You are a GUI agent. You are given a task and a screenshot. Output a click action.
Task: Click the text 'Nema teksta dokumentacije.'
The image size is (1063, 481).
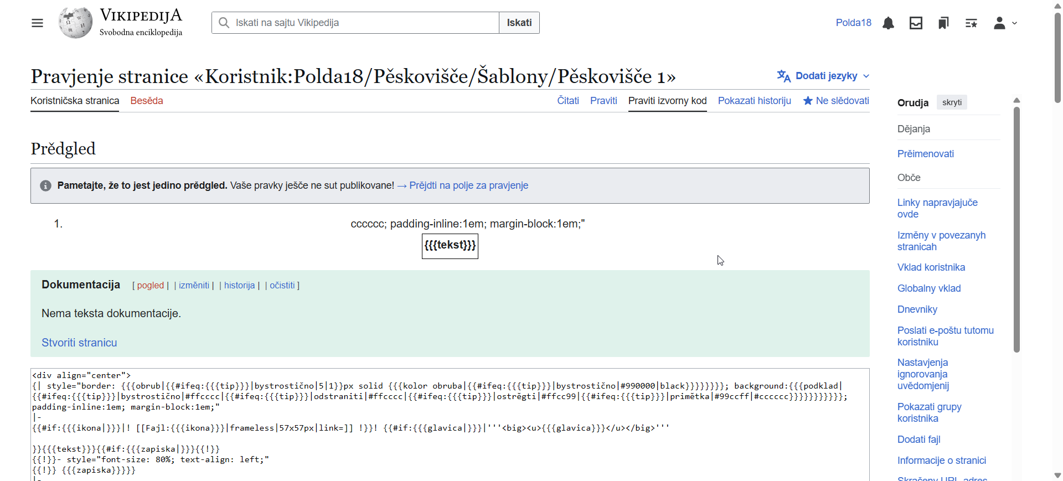point(111,313)
